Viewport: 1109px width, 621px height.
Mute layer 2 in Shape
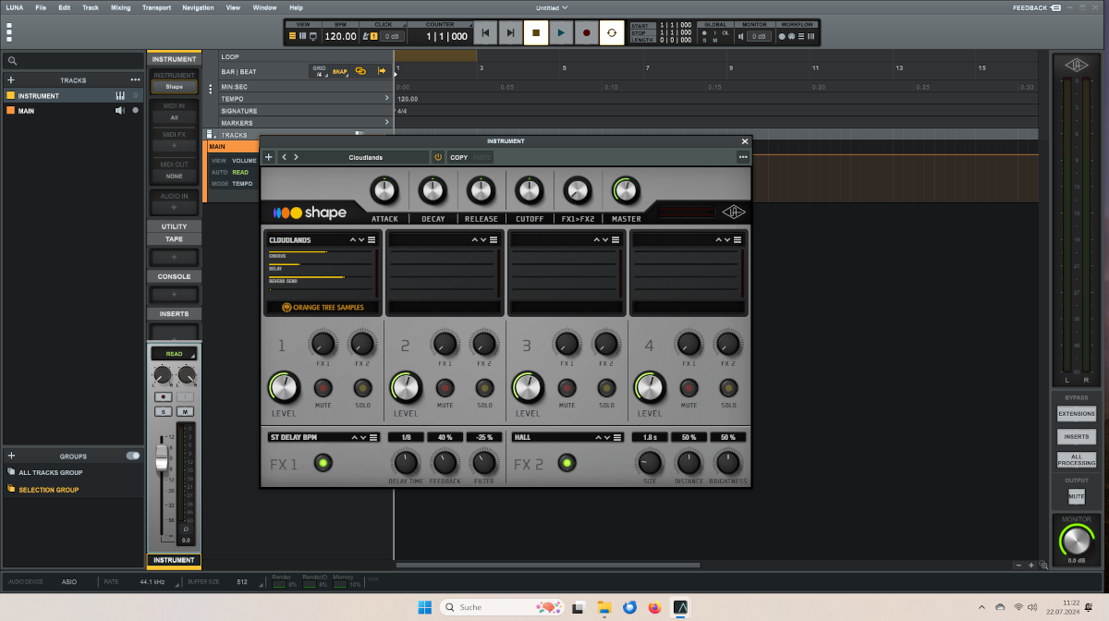coord(445,387)
